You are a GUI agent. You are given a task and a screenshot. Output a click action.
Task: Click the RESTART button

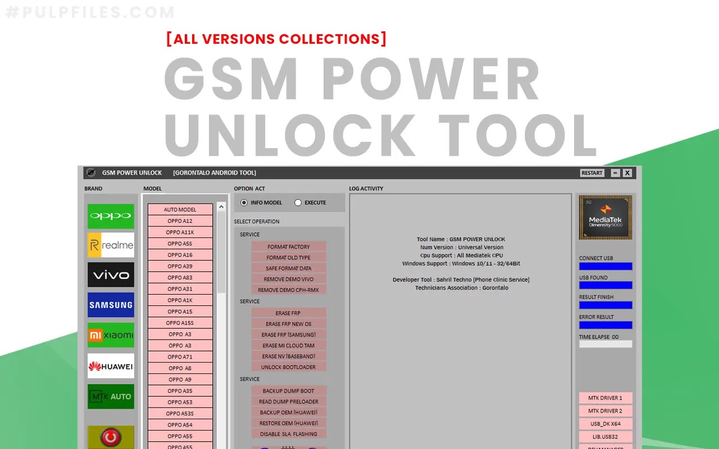(x=592, y=173)
